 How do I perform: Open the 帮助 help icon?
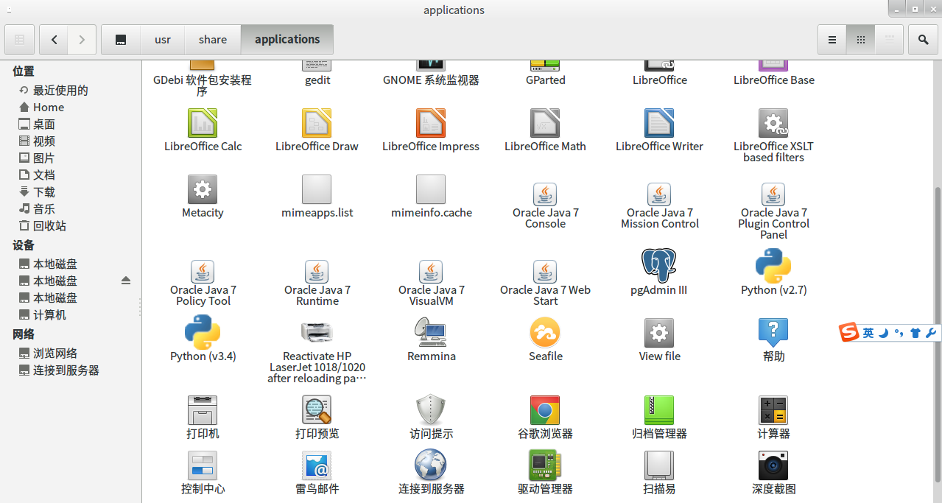(x=773, y=333)
